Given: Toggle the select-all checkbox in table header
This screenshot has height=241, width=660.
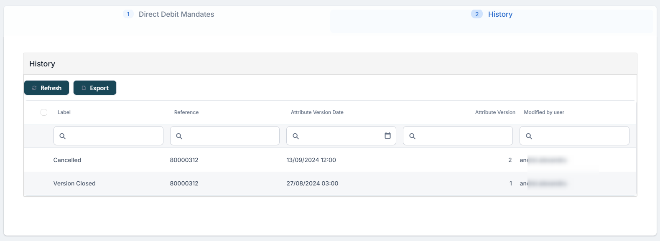Looking at the screenshot, I should 44,112.
